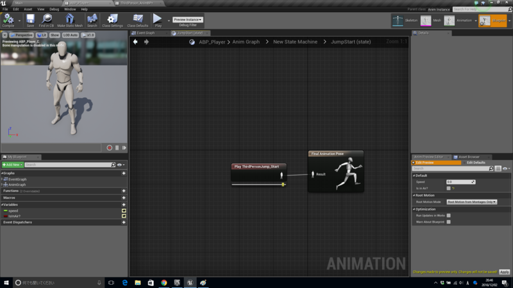
Task: Open property matrix grid icon
Action: pyautogui.click(x=498, y=168)
